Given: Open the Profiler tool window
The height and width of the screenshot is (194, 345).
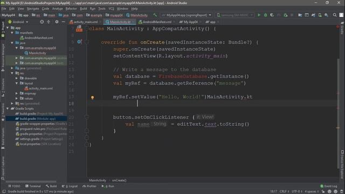Looking at the screenshot, I should [x=89, y=186].
